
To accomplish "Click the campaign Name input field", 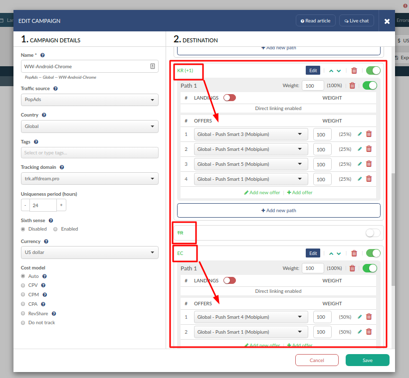I will 85,66.
